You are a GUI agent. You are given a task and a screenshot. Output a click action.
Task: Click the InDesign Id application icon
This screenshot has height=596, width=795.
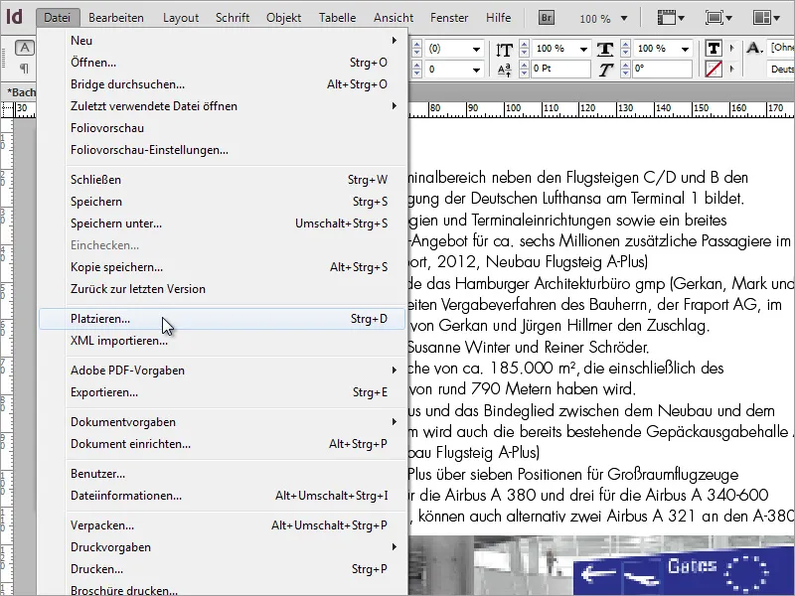point(15,17)
